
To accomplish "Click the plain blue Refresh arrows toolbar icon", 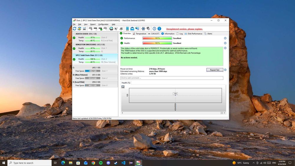I will point(75,29).
